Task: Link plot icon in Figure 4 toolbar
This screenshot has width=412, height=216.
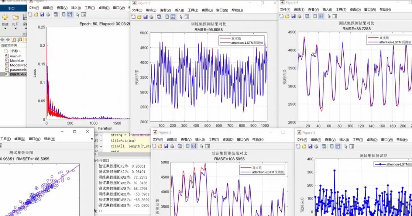Action: pyautogui.click(x=307, y=16)
